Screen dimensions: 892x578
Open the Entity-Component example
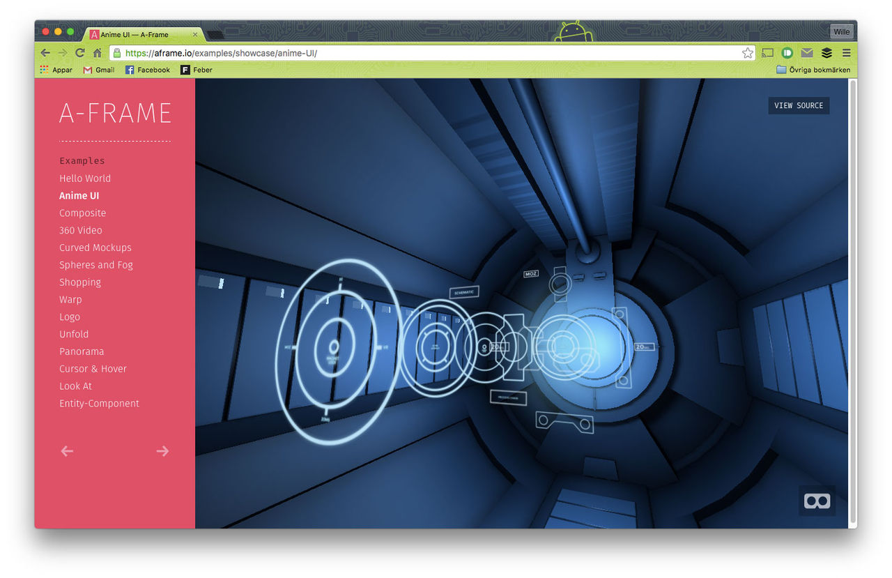point(99,404)
